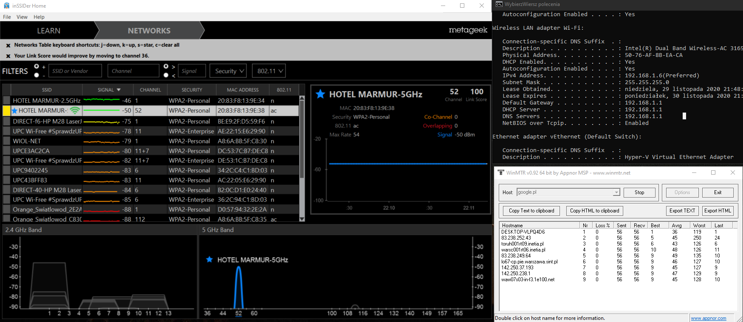The width and height of the screenshot is (743, 322).
Task: Select the Orange_Swiatlowod_2E2A network row
Action: click(x=151, y=209)
